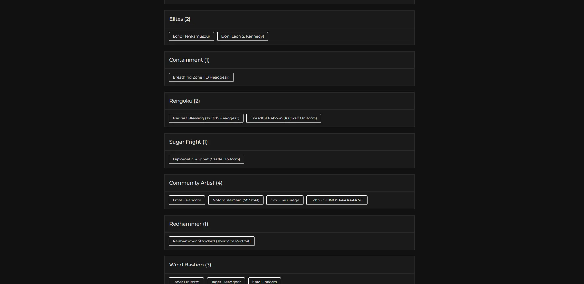Image resolution: width=584 pixels, height=284 pixels.
Task: Click the Echo - SHINOSAAAAAAANG tag
Action: (337, 200)
